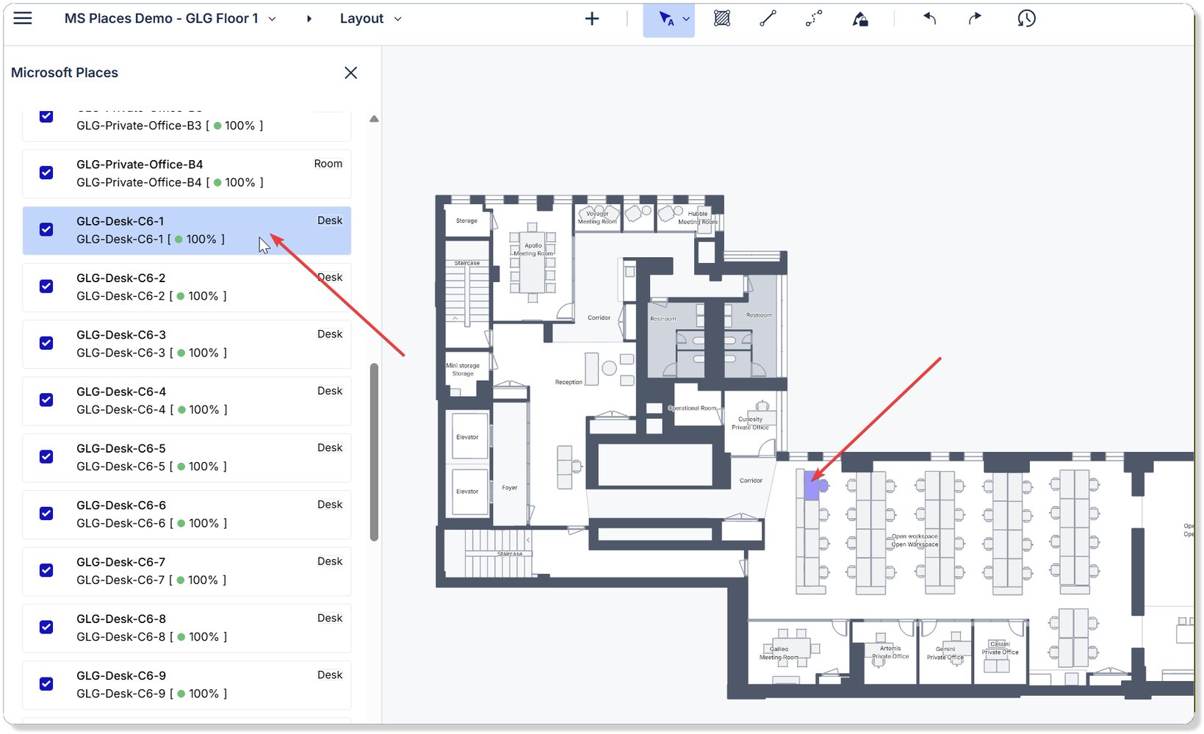Image resolution: width=1204 pixels, height=734 pixels.
Task: Open the hamburger main menu
Action: point(23,18)
